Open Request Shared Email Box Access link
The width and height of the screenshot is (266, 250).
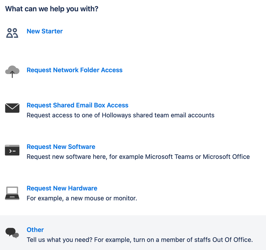point(77,105)
